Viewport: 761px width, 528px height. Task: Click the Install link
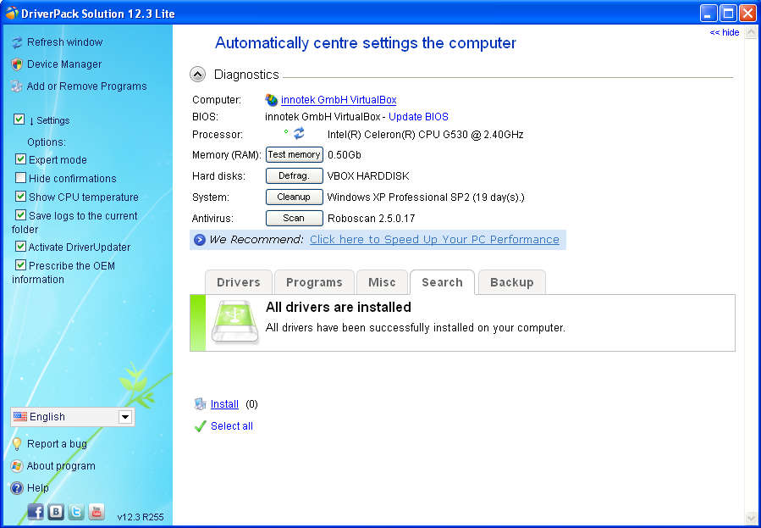[224, 404]
